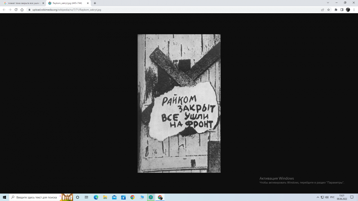Open a new browser tab
This screenshot has height=201, width=358.
[95, 3]
